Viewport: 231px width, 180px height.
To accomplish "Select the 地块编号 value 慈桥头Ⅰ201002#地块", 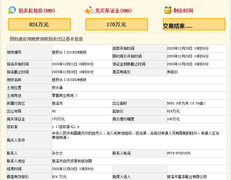I will 69,52.
